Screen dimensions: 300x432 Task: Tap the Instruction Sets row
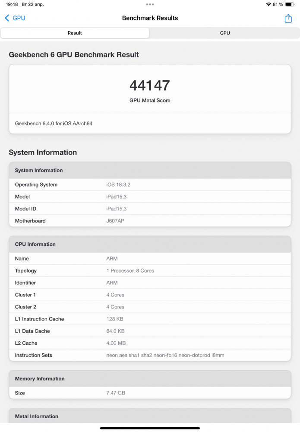[150, 355]
